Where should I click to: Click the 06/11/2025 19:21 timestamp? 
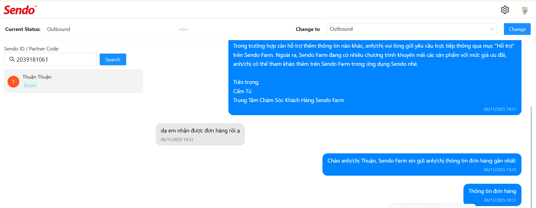coord(500,109)
